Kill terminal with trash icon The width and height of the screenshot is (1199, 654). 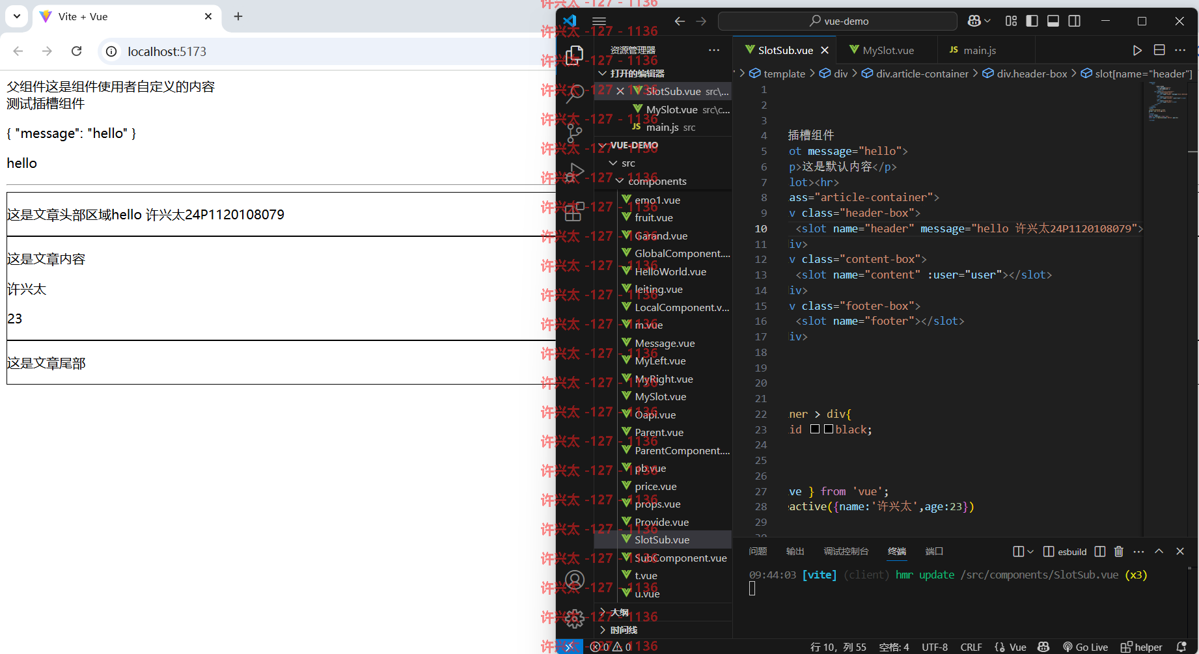click(x=1119, y=551)
